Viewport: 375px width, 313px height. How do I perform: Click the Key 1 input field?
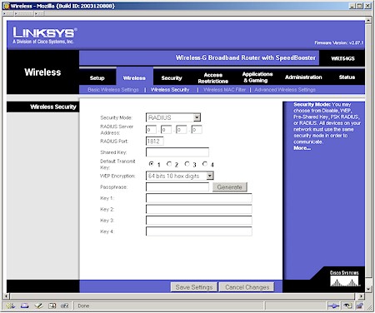tap(199, 198)
